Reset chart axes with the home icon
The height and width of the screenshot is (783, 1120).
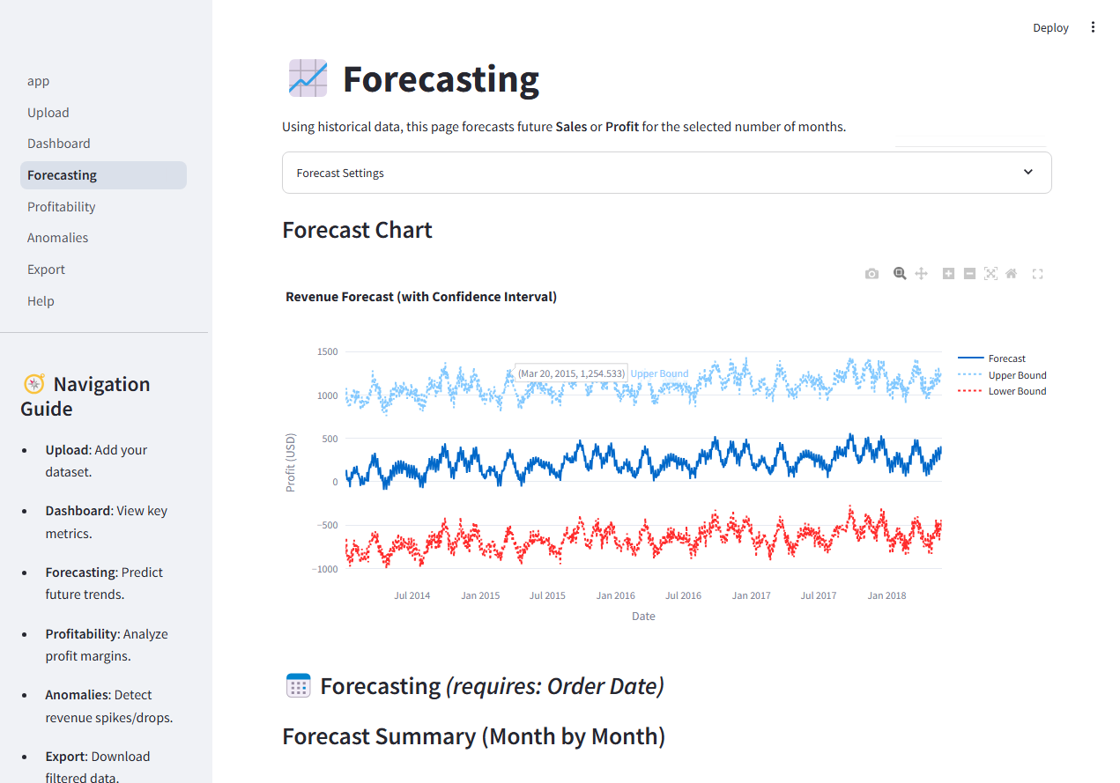[1011, 273]
